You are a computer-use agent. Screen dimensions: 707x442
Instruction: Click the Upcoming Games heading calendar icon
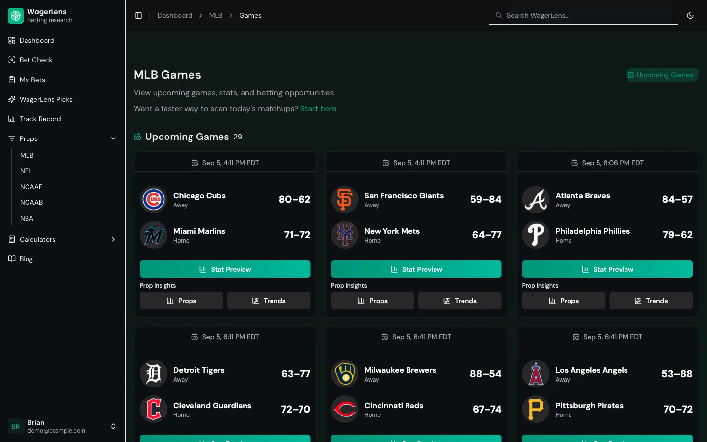click(137, 137)
